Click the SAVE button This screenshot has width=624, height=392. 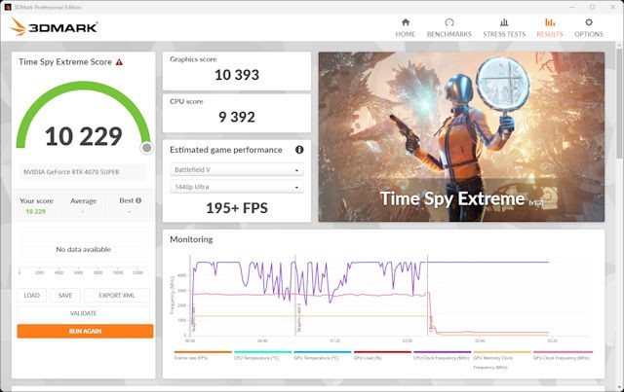pos(65,295)
